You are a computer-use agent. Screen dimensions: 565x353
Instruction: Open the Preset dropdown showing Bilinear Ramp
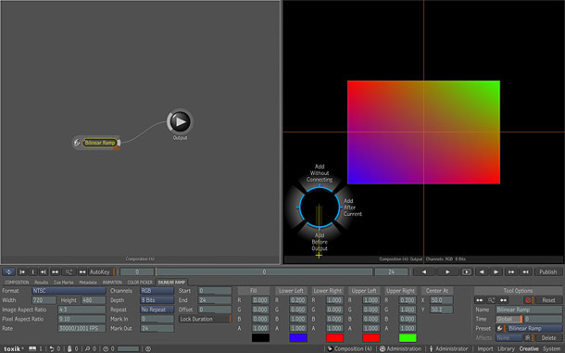[534, 328]
